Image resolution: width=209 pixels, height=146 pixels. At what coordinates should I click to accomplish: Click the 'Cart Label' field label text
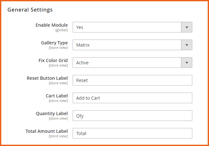click(x=57, y=96)
